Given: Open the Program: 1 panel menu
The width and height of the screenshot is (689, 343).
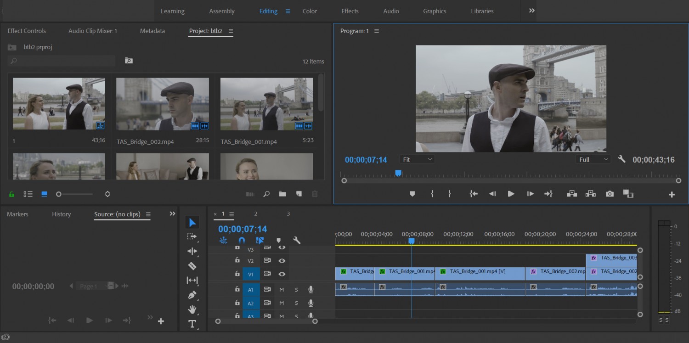Looking at the screenshot, I should click(x=377, y=31).
